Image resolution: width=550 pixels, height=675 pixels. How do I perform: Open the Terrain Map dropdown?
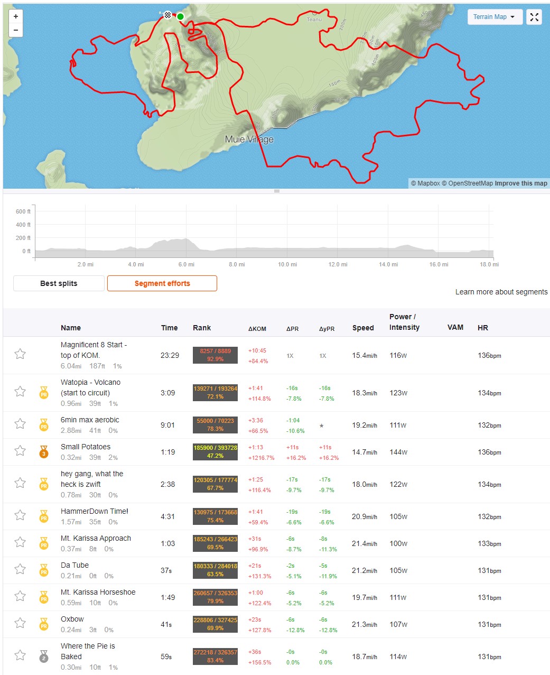[495, 17]
